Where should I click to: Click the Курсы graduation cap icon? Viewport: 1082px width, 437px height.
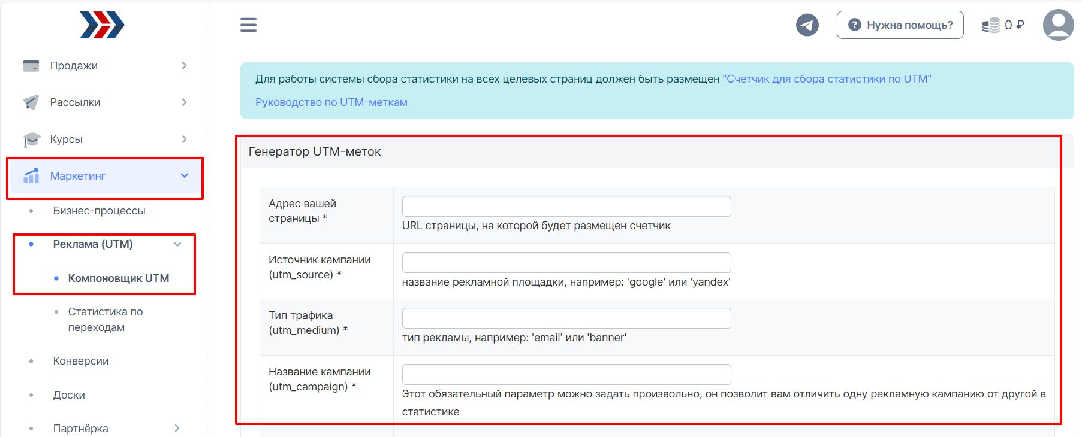point(31,139)
